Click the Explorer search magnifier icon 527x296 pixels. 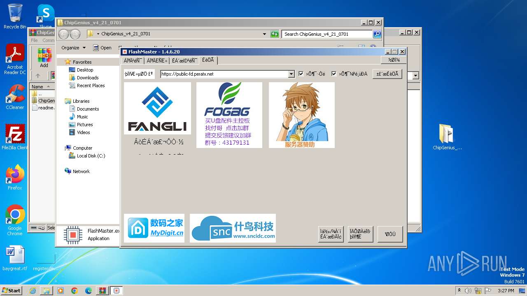377,34
